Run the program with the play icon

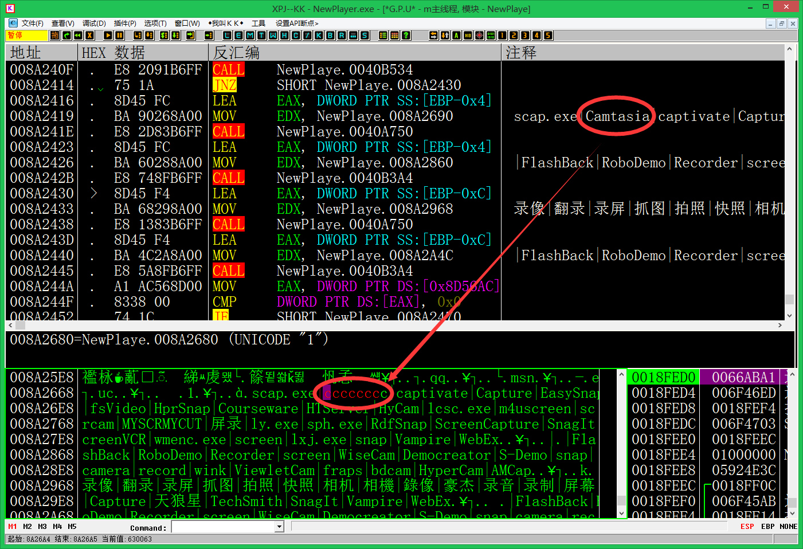click(x=108, y=36)
